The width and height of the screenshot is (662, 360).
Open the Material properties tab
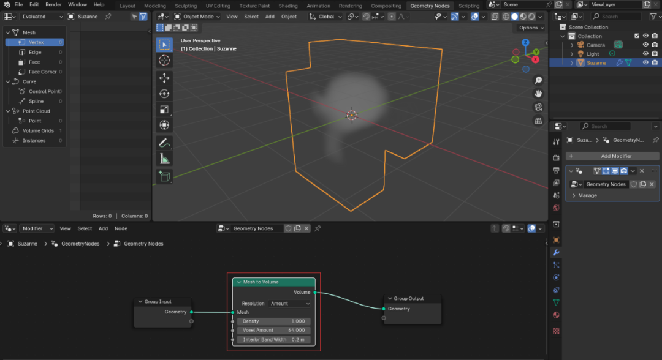(x=556, y=315)
